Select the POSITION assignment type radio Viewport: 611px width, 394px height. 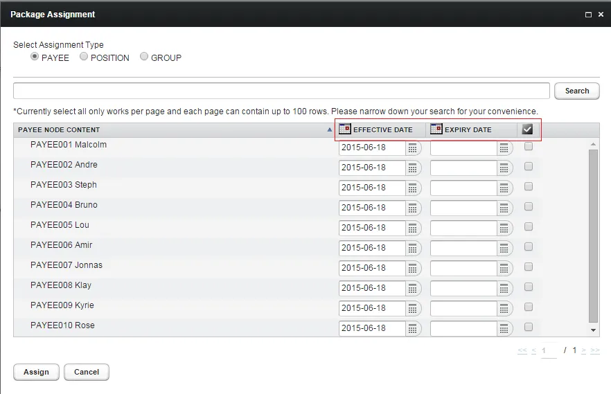[84, 57]
